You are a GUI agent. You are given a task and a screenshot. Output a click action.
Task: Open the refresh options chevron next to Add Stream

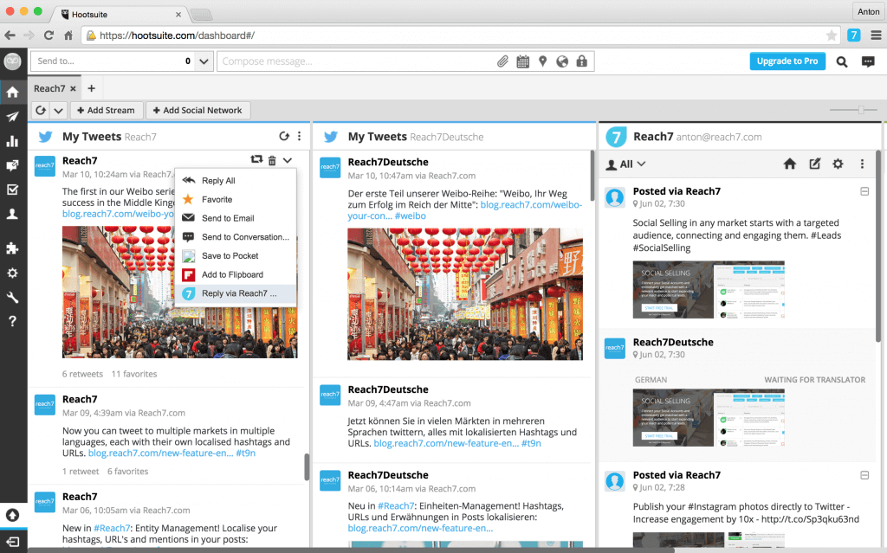(59, 110)
